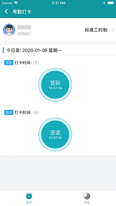Tap the battery indicator icon
Viewport: 116px width, 206px height.
pyautogui.click(x=111, y=3)
